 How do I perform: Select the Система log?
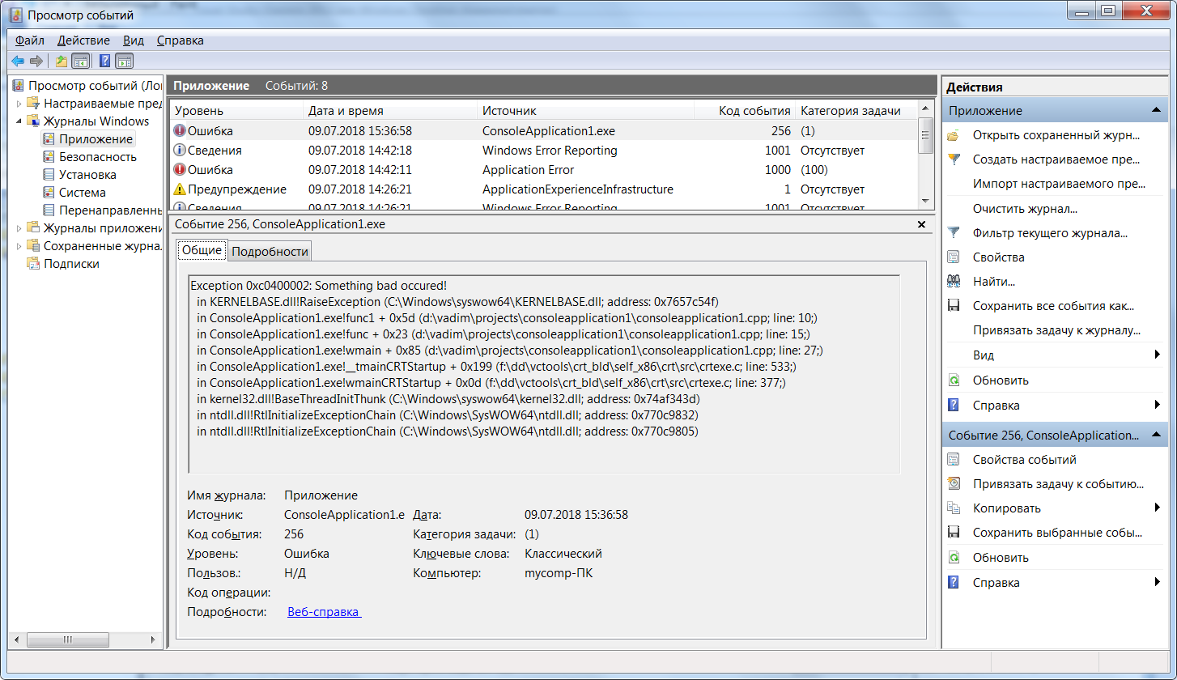pyautogui.click(x=83, y=193)
